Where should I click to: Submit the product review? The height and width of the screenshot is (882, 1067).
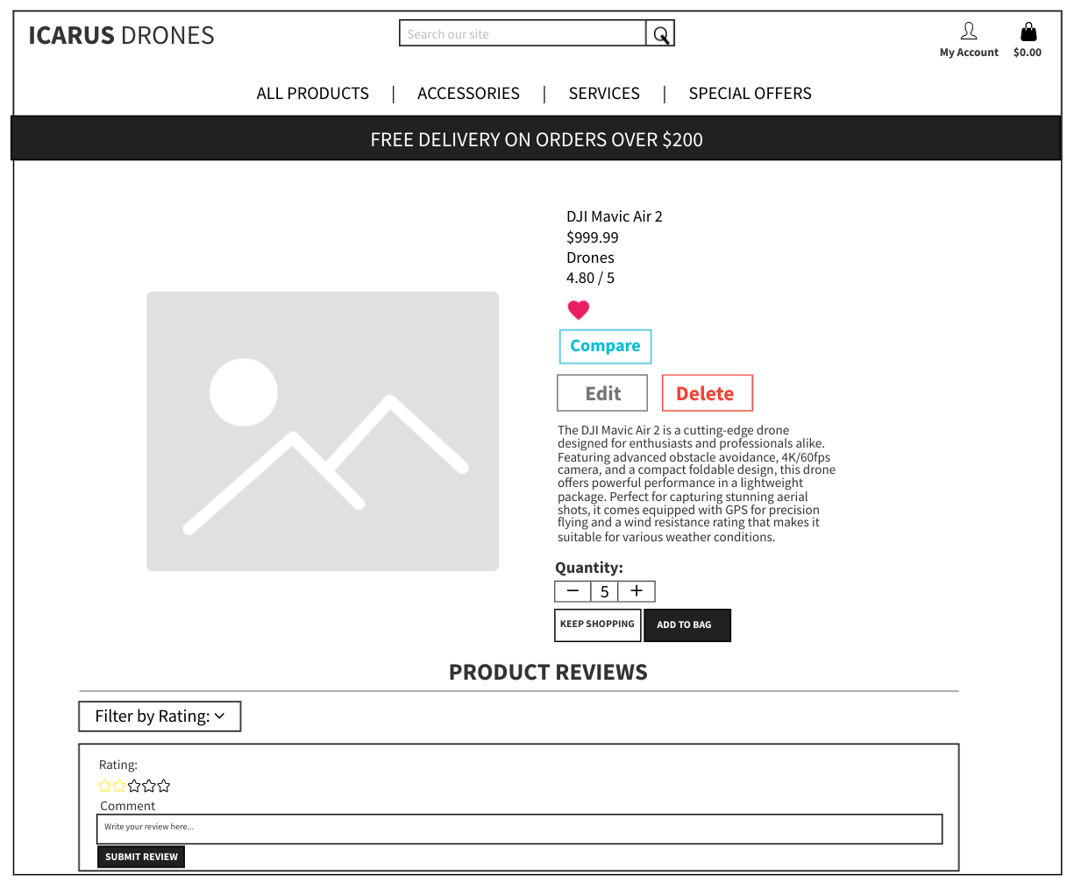point(141,857)
